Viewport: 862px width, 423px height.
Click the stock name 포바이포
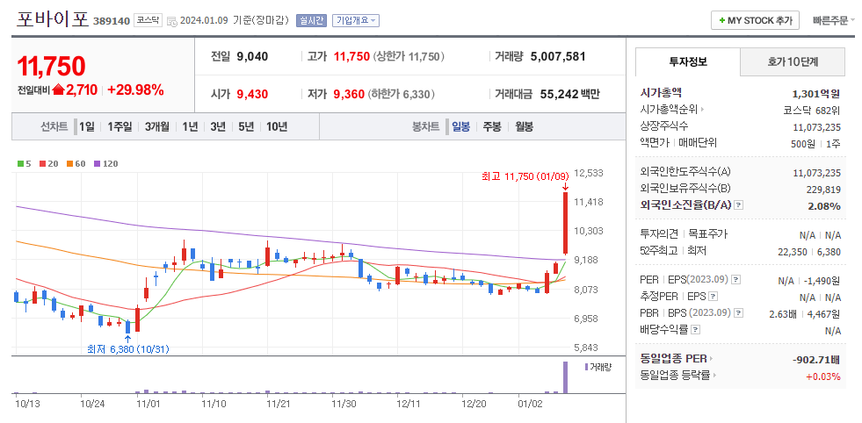[x=52, y=19]
